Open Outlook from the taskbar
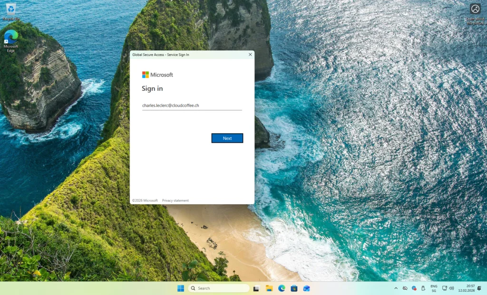Viewport: 487px width, 295px height. click(307, 288)
